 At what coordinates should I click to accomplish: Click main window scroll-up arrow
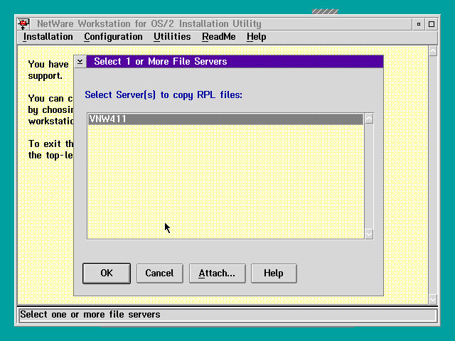(433, 51)
